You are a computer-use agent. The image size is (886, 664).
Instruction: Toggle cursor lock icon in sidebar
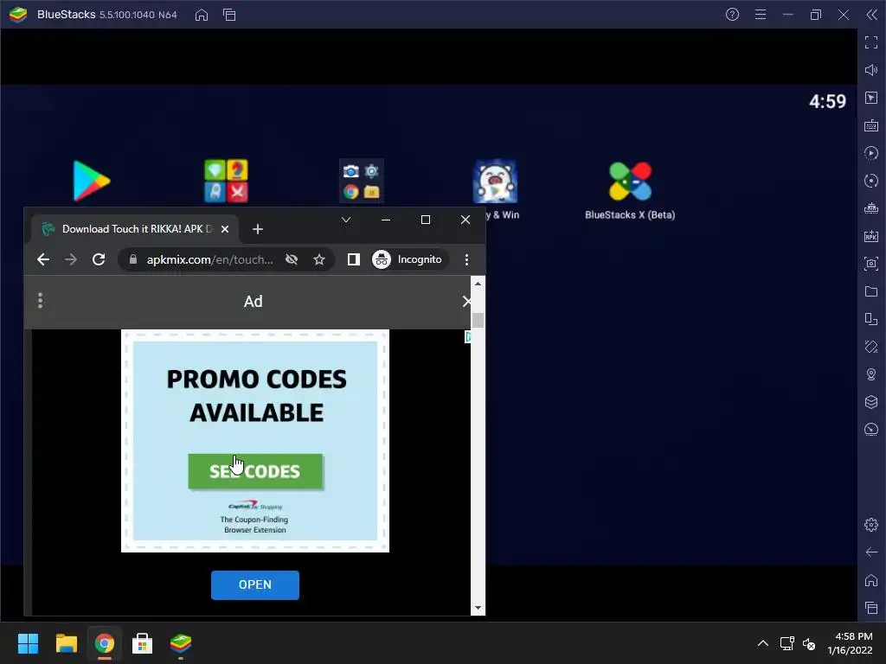point(871,98)
